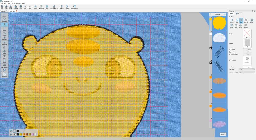Activate the Measure tool in left toolbar

tap(4, 34)
